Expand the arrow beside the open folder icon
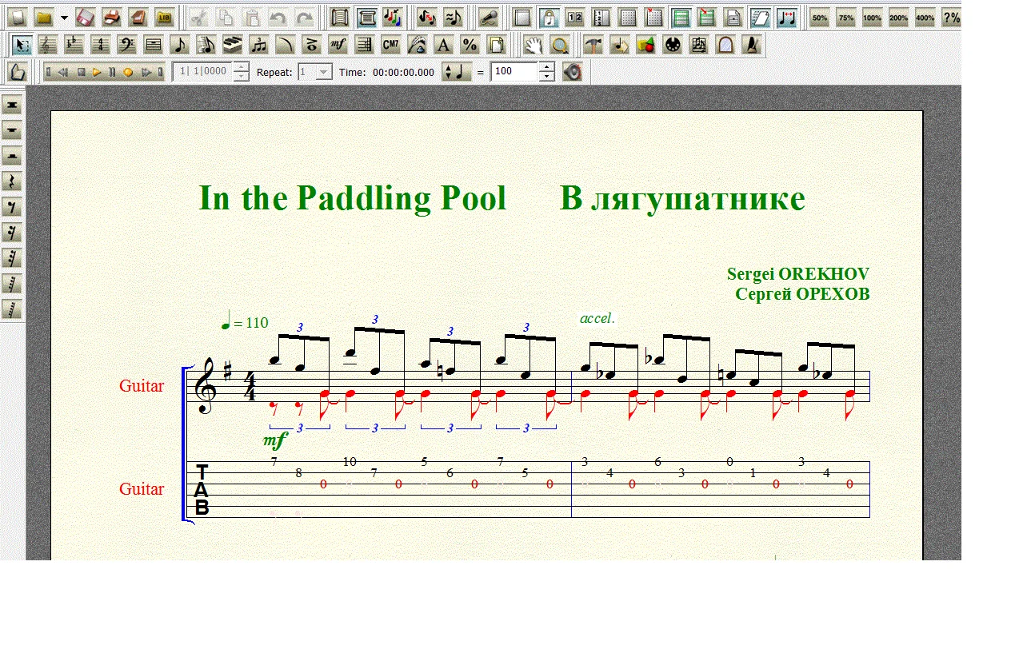This screenshot has width=1019, height=653. click(64, 17)
